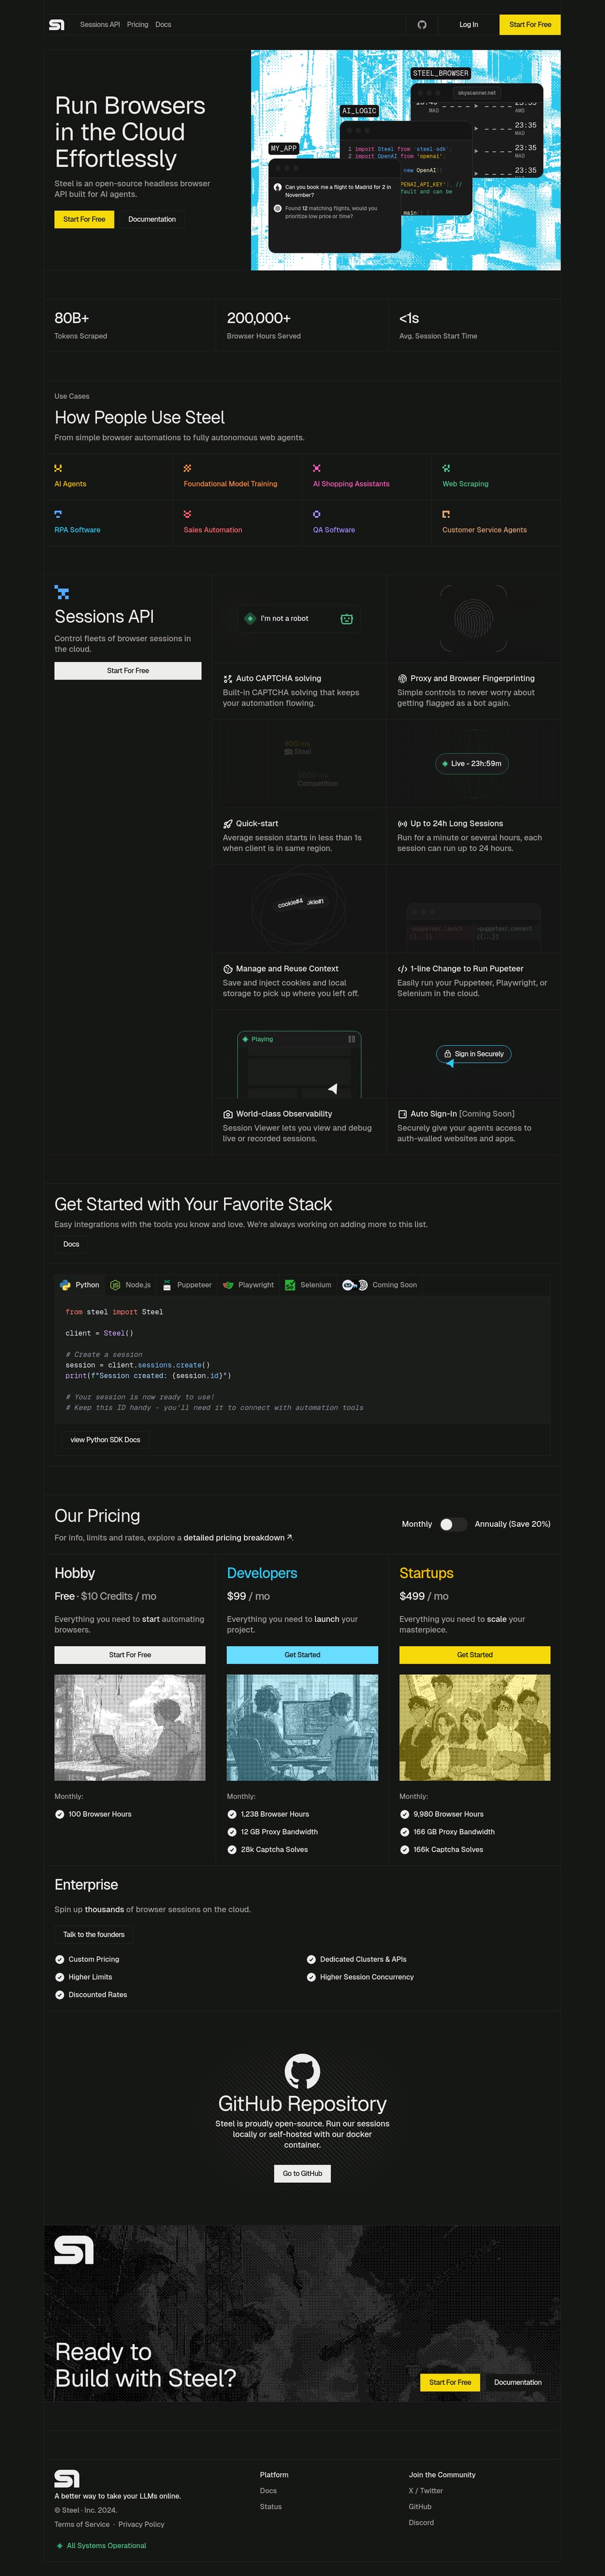Click the GitHub icon in the top navigation
This screenshot has height=2576, width=605.
pyautogui.click(x=422, y=24)
